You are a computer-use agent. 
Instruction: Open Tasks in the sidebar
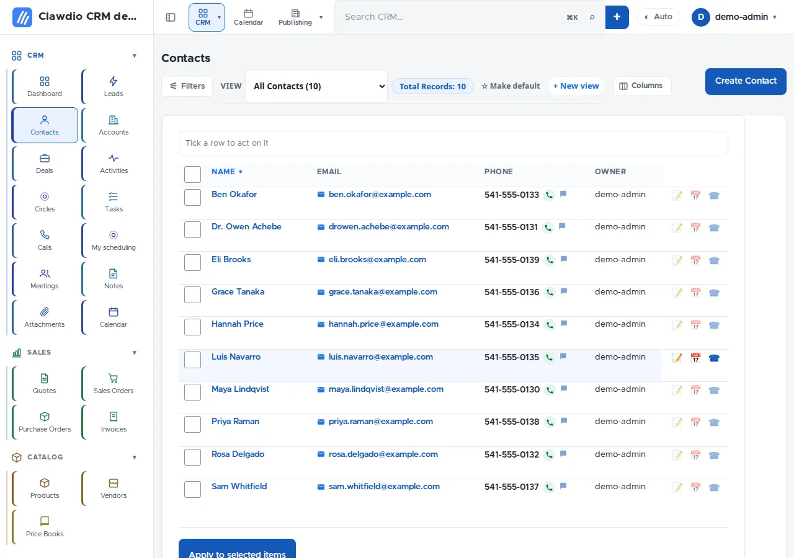[114, 202]
